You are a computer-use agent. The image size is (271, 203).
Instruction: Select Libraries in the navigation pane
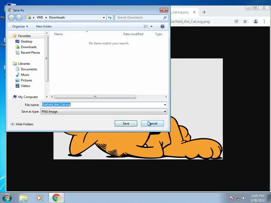point(24,64)
